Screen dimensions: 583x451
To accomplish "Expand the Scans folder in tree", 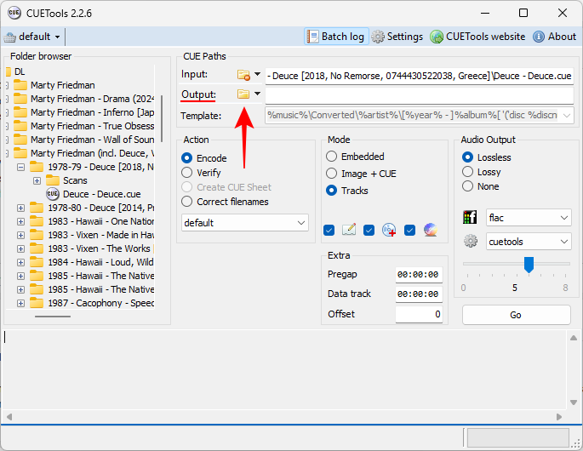I will [37, 180].
